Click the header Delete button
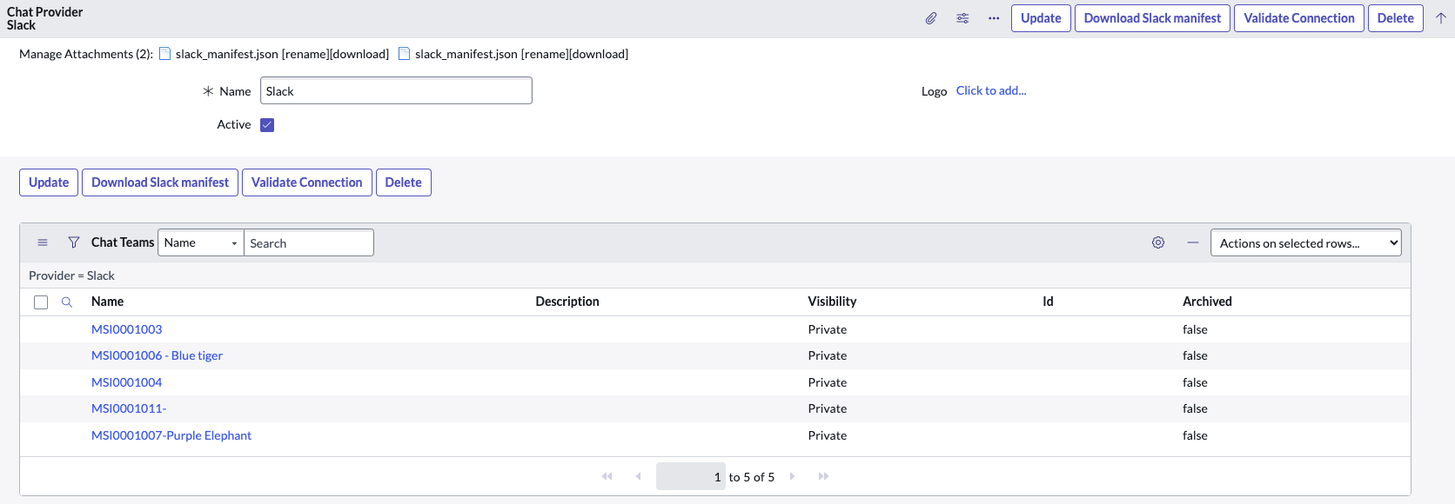 [x=1396, y=18]
